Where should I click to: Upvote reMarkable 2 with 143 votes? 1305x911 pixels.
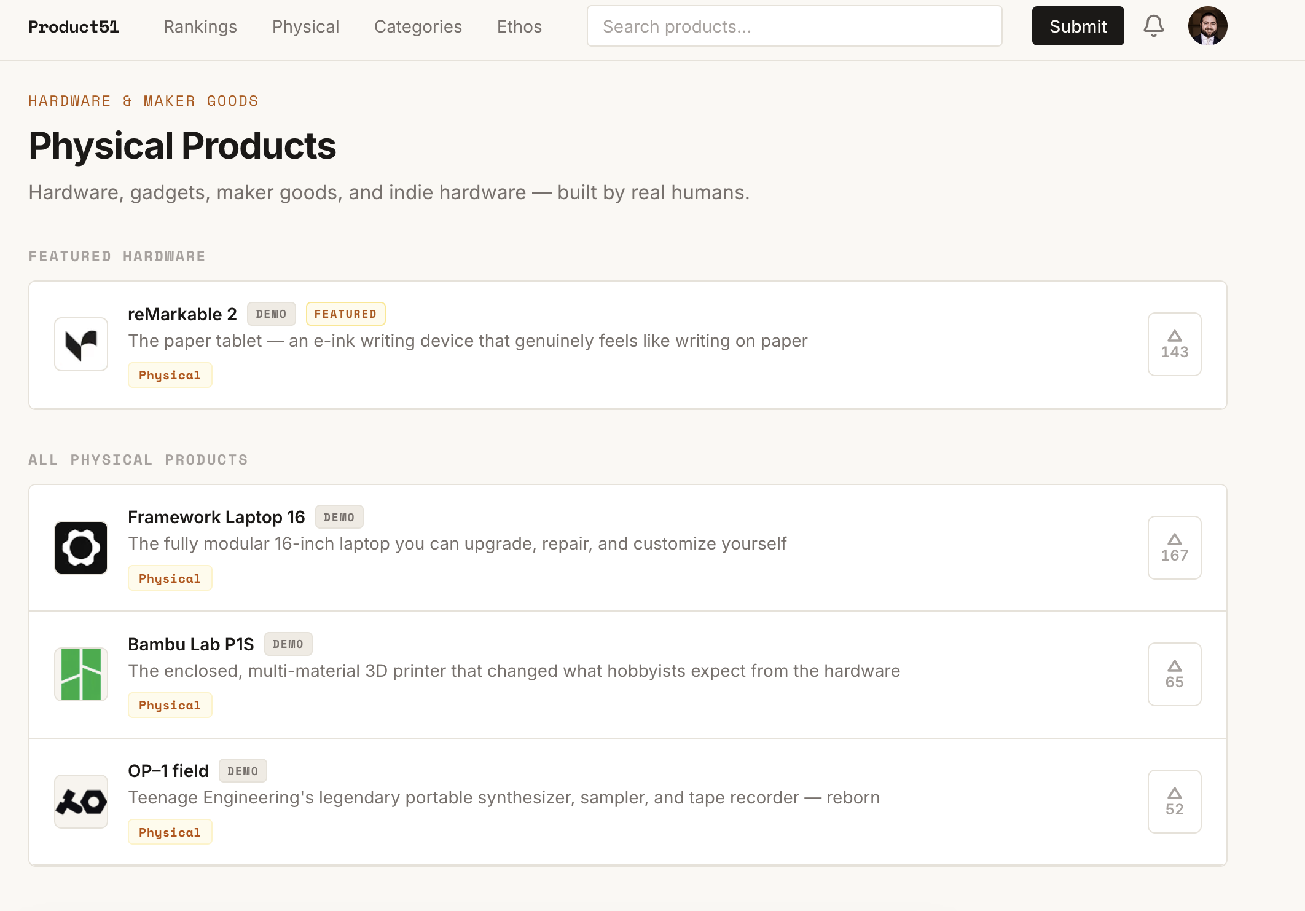click(x=1174, y=344)
